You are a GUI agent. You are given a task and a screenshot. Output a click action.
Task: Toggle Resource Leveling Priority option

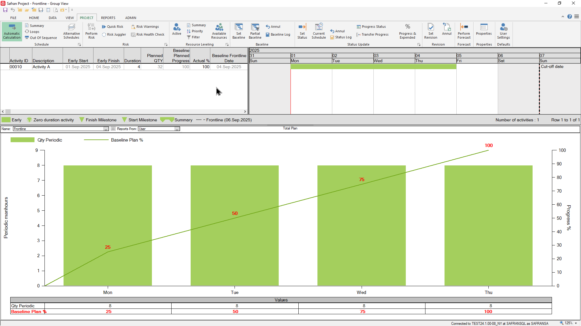(x=195, y=31)
